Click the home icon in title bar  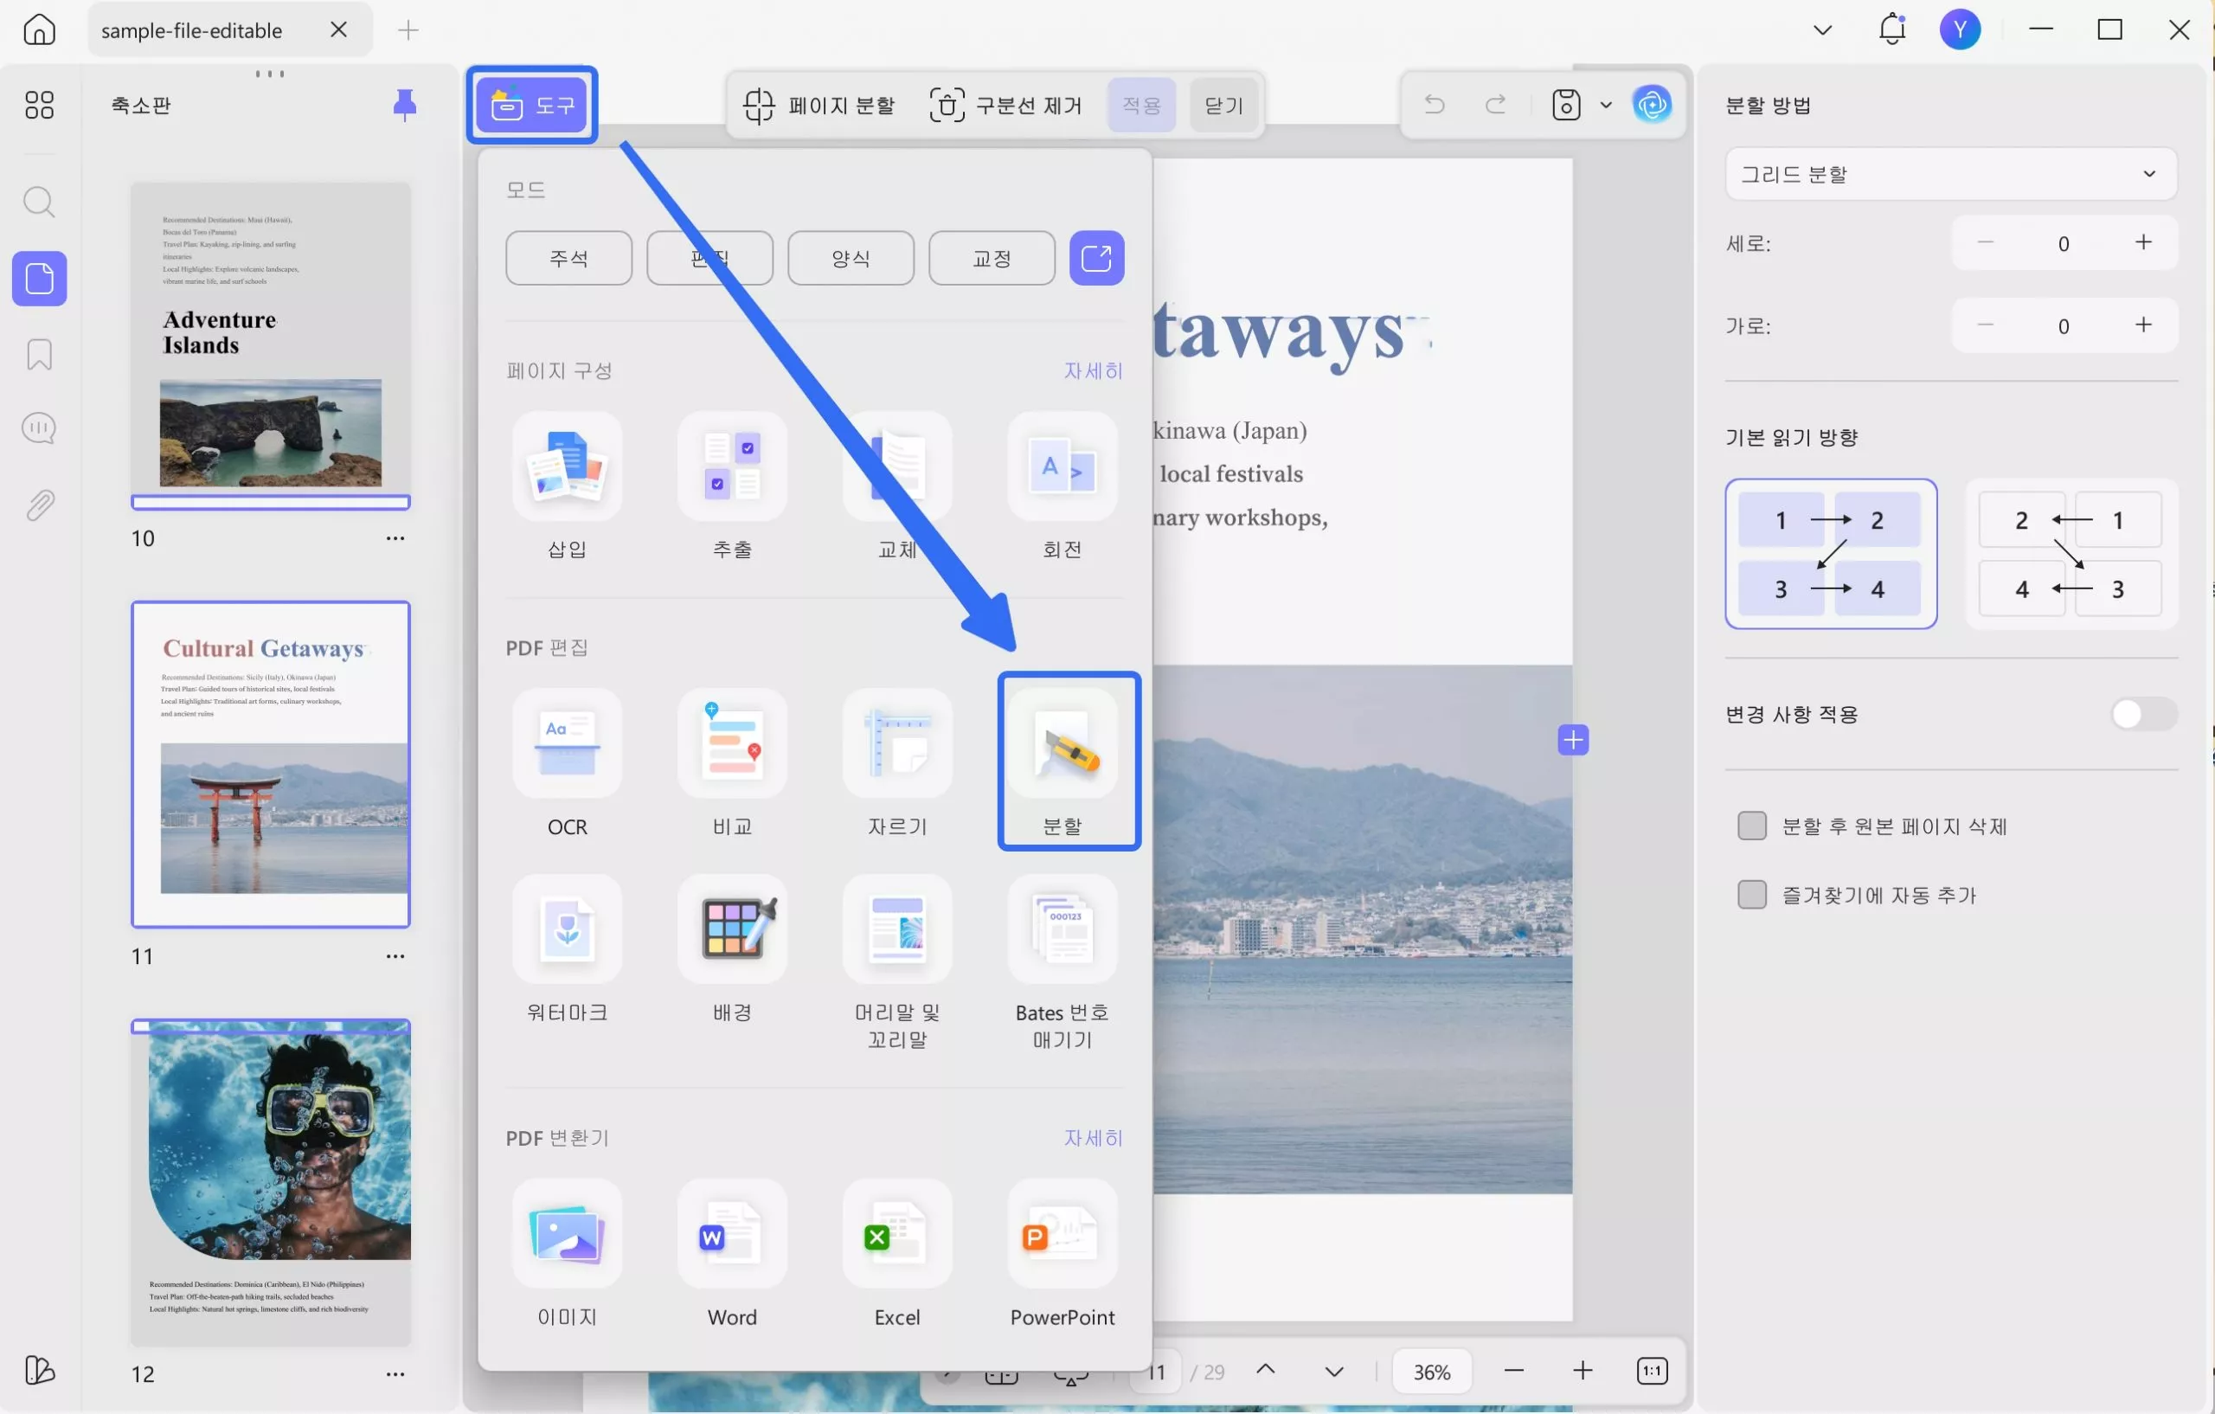pyautogui.click(x=39, y=29)
